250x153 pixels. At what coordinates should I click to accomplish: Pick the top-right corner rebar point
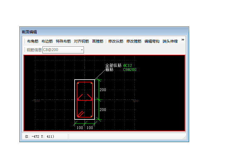tap(91, 83)
